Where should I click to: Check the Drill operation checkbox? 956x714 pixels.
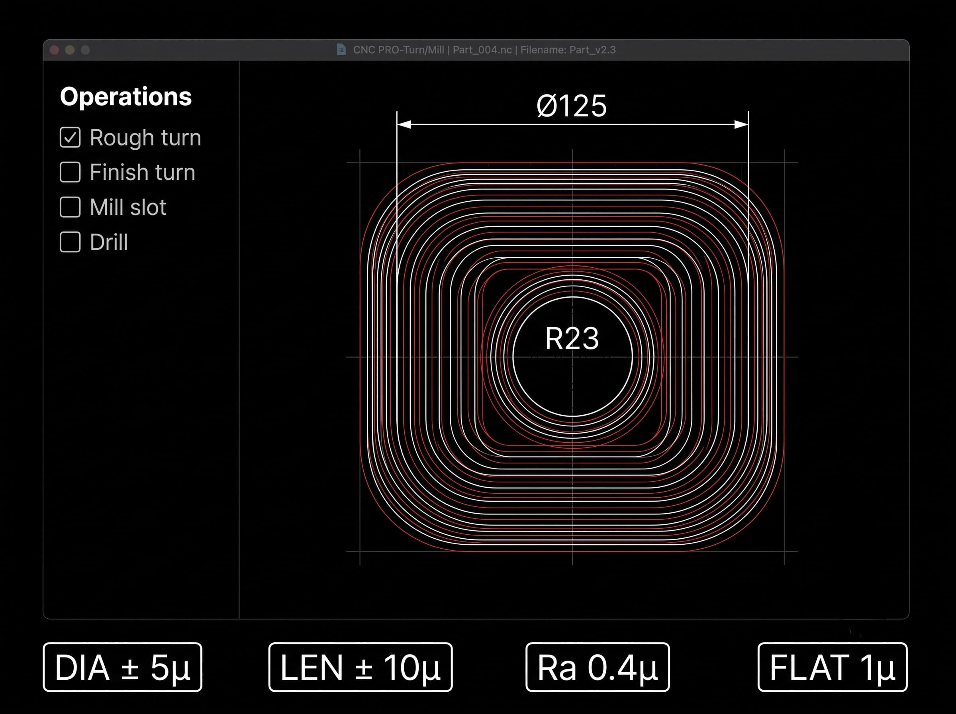(70, 242)
